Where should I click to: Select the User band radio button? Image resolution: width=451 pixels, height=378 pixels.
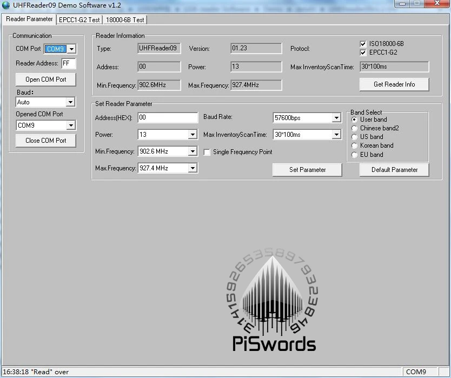click(x=354, y=120)
